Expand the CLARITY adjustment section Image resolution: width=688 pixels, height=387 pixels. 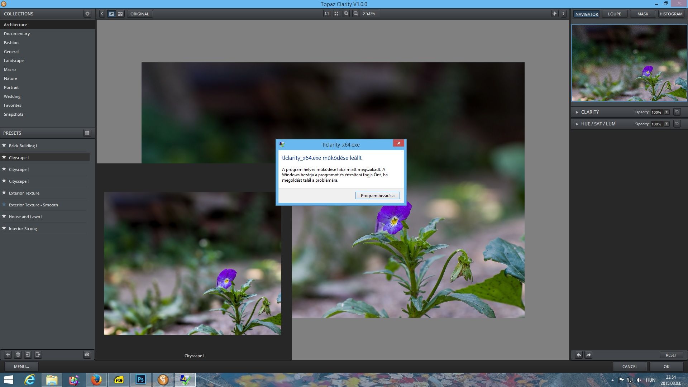pos(577,112)
